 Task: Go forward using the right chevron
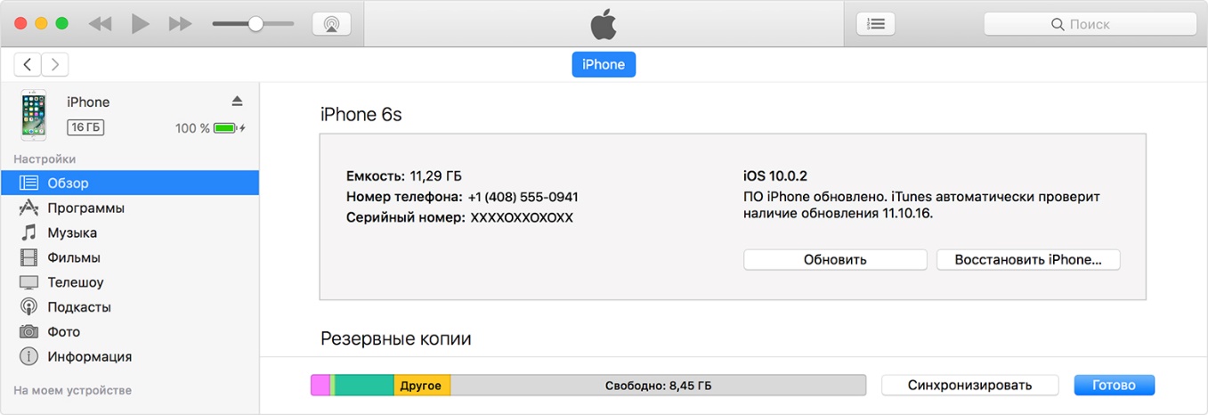[55, 64]
